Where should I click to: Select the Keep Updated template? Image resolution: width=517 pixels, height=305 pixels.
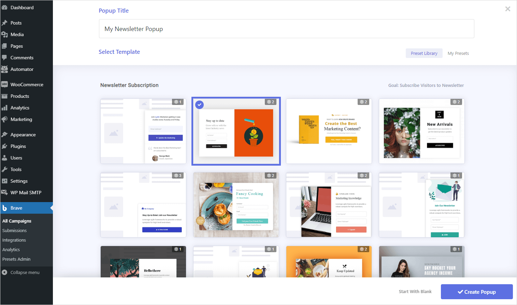click(329, 261)
